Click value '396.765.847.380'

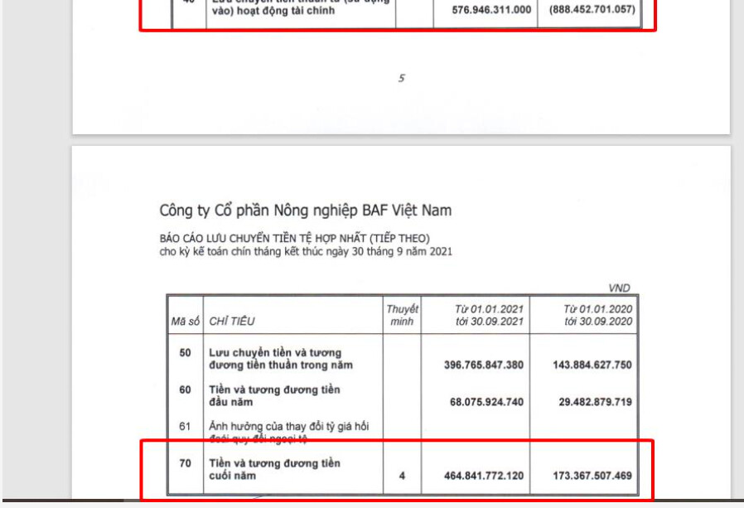tap(484, 365)
